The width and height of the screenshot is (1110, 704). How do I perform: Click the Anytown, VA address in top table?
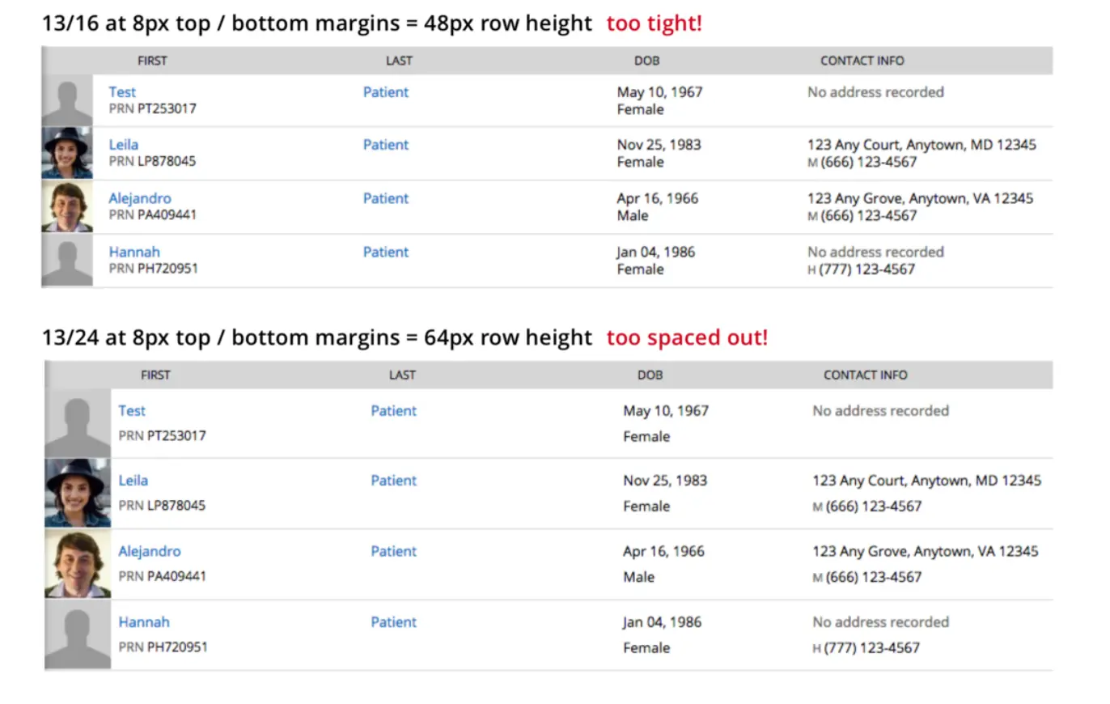(x=920, y=198)
